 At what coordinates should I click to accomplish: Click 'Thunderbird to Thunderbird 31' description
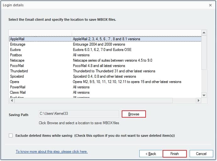pos(114,71)
